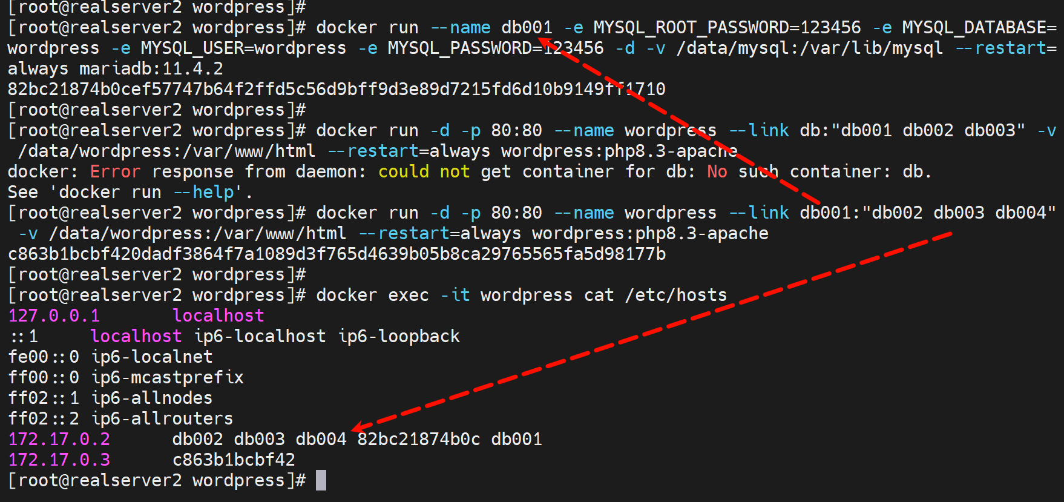Viewport: 1064px width, 502px height.
Task: Click the red "No" in the error line
Action: [x=717, y=171]
